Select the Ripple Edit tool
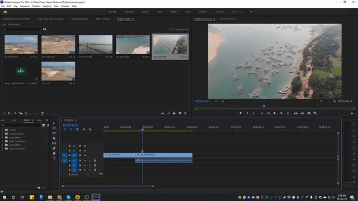This screenshot has height=201, width=358. [x=54, y=133]
